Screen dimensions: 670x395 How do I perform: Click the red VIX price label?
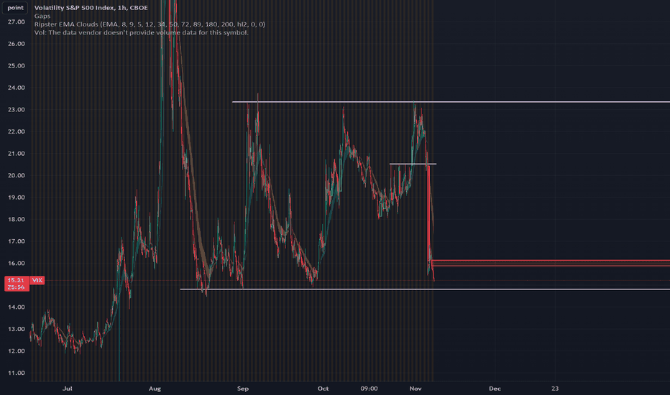[37, 280]
